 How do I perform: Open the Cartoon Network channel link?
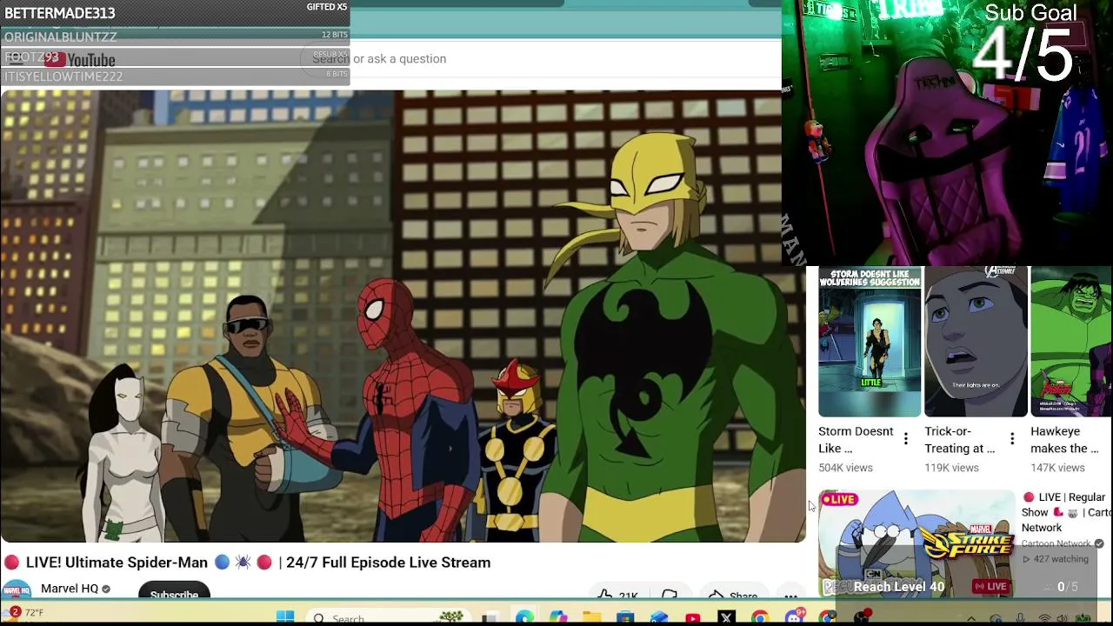tap(1056, 543)
